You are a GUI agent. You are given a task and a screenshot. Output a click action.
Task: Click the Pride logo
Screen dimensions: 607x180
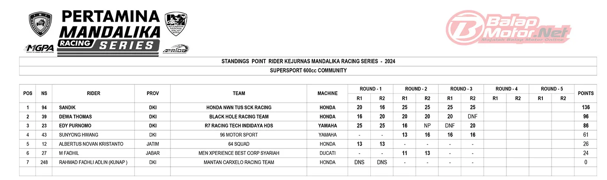click(176, 49)
